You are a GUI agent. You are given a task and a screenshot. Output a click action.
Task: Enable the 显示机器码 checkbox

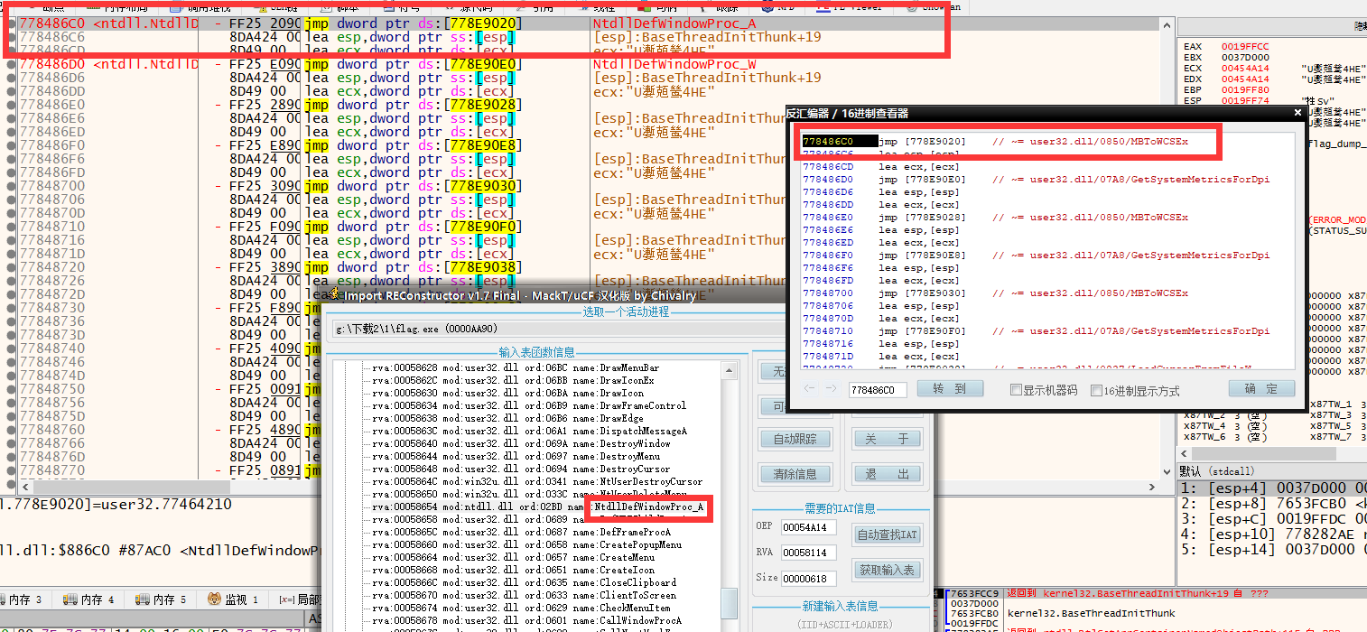coord(1017,390)
